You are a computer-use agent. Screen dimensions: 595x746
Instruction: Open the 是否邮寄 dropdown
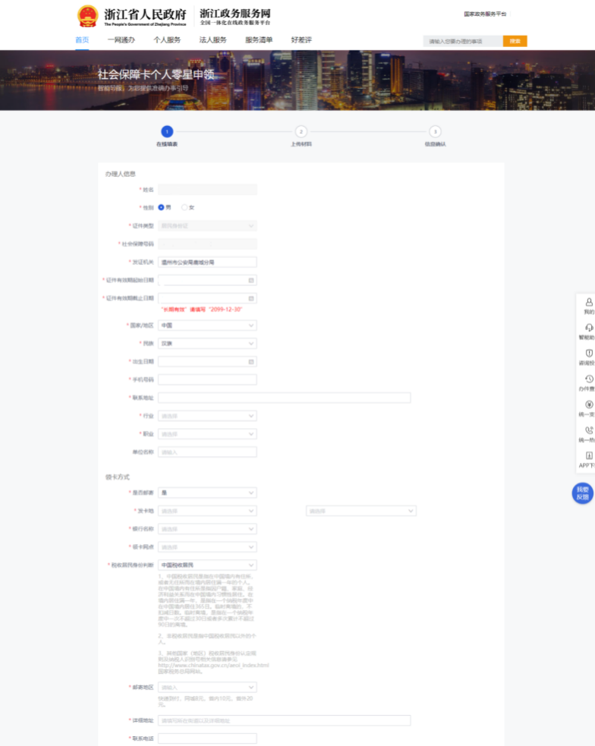(207, 493)
